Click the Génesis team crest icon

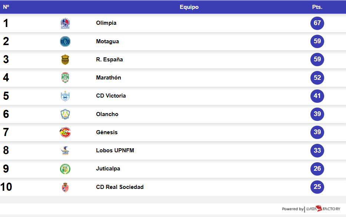pos(65,132)
